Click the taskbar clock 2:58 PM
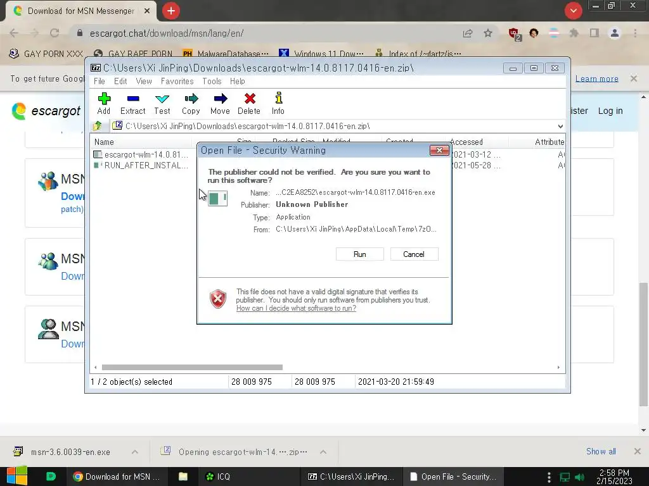The width and height of the screenshot is (649, 486). click(614, 477)
